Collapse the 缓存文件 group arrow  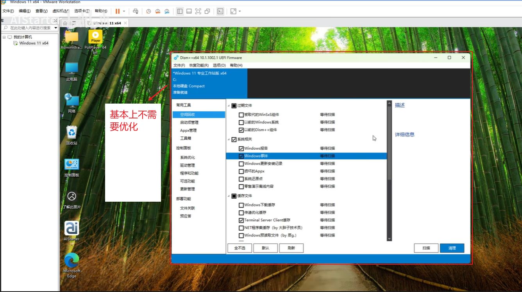coord(229,196)
